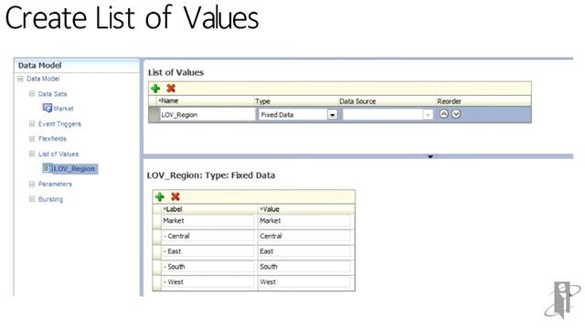Toggle the Event Triggers expander
585x329 pixels.
coord(32,123)
